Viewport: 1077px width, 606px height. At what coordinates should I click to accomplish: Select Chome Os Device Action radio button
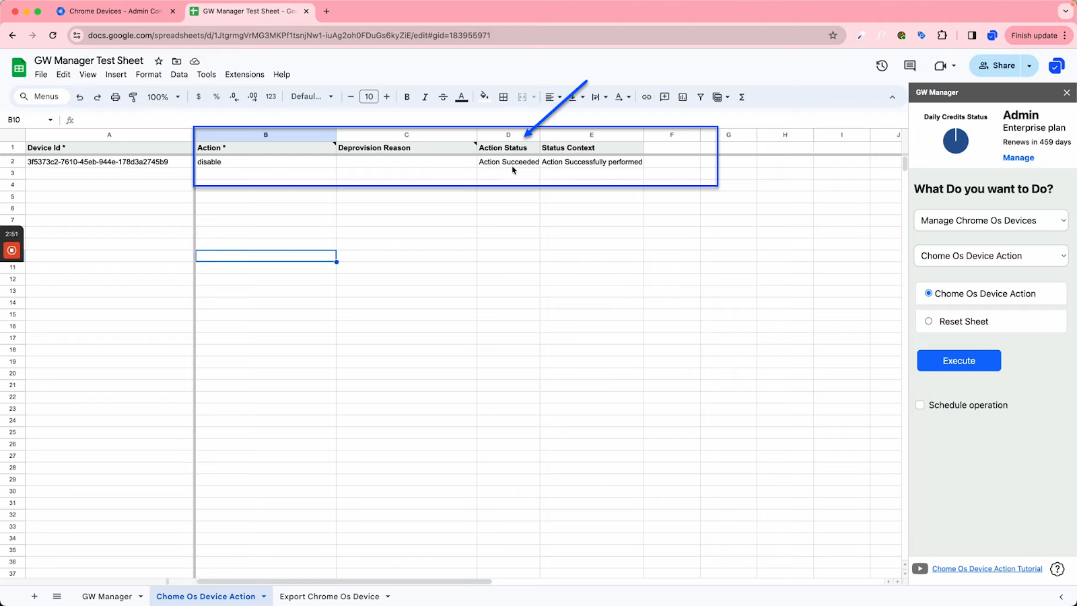pyautogui.click(x=928, y=293)
